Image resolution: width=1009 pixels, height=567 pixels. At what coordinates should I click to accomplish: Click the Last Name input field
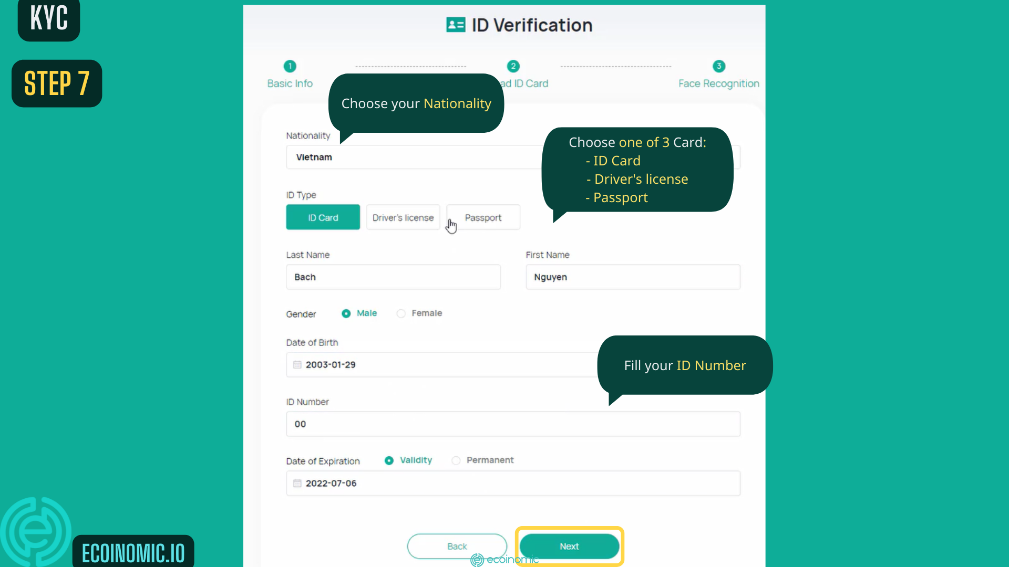(393, 277)
